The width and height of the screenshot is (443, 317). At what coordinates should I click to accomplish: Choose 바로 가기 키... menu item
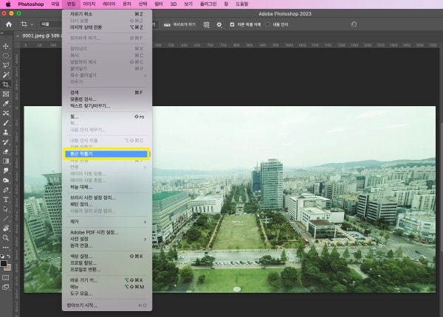click(x=107, y=280)
